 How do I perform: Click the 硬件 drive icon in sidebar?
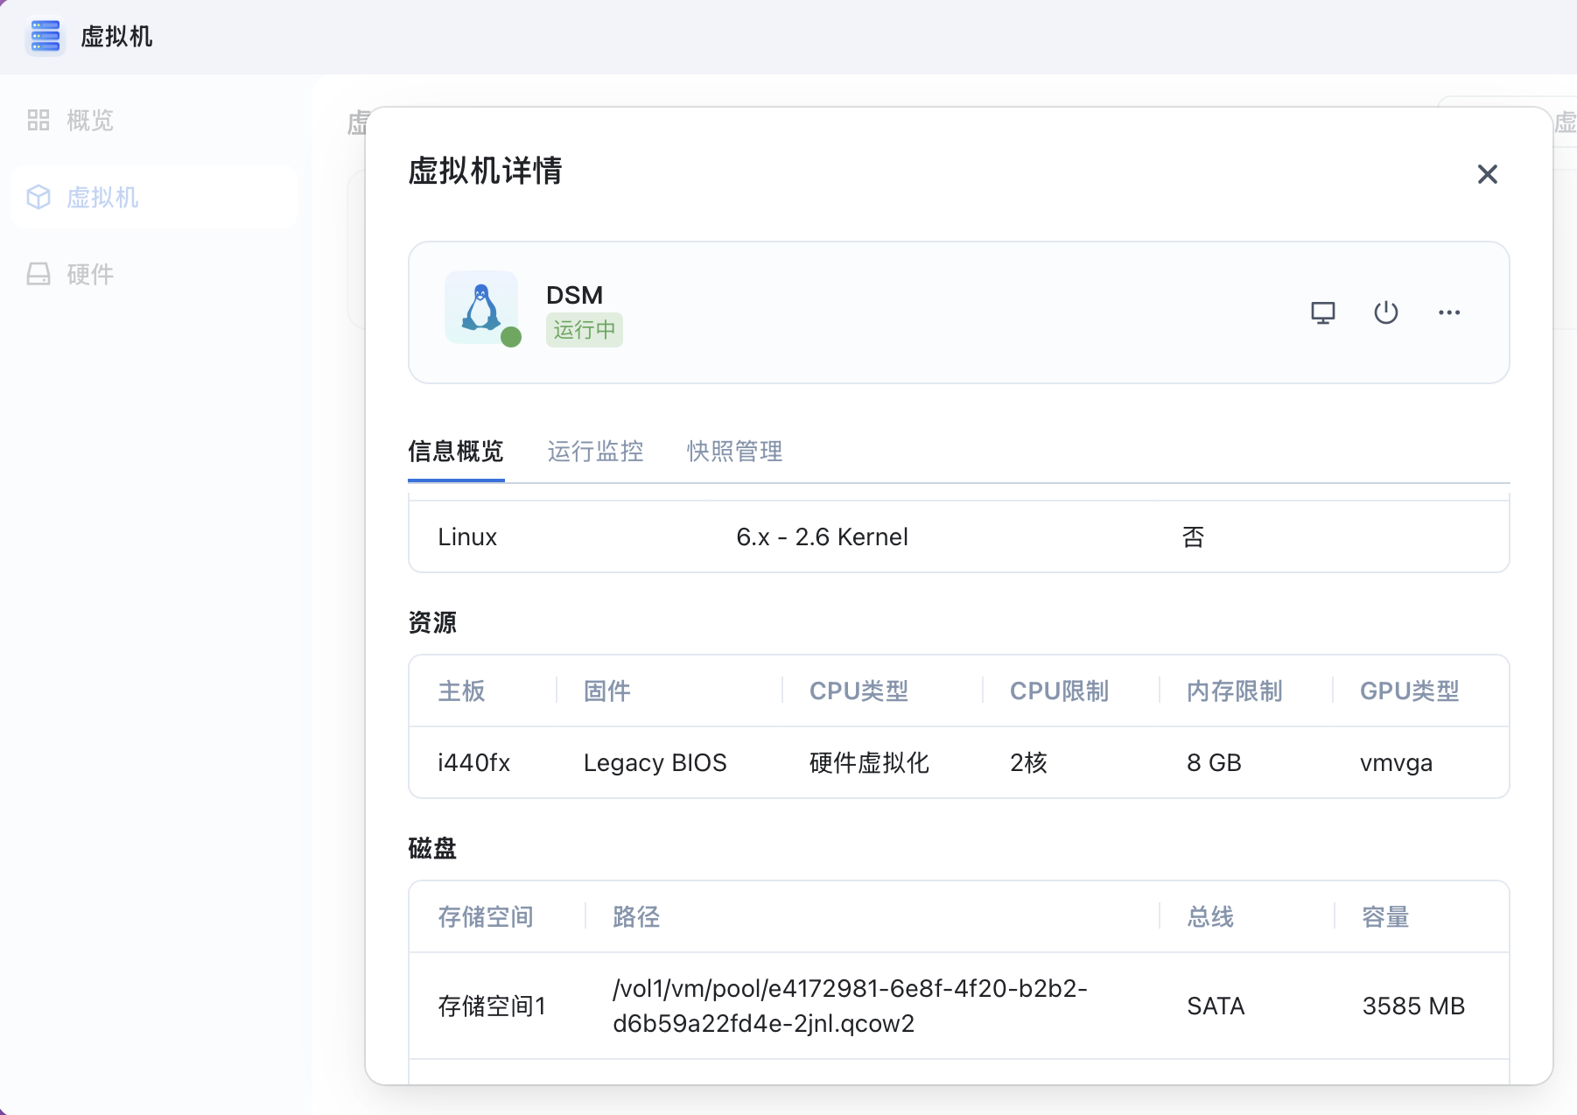point(39,275)
